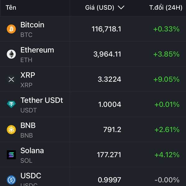Open the Tether USDt row name
The height and width of the screenshot is (186, 186).
click(x=42, y=100)
